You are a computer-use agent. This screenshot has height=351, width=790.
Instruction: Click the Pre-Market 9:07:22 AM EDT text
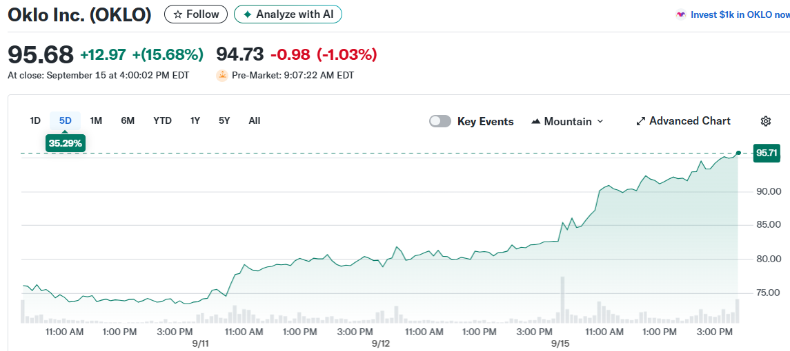tap(293, 76)
